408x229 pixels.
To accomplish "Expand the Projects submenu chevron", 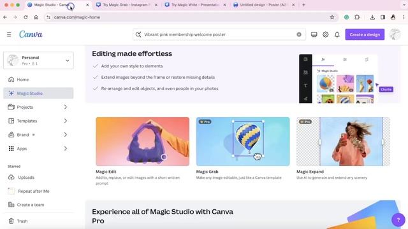I will [x=66, y=107].
